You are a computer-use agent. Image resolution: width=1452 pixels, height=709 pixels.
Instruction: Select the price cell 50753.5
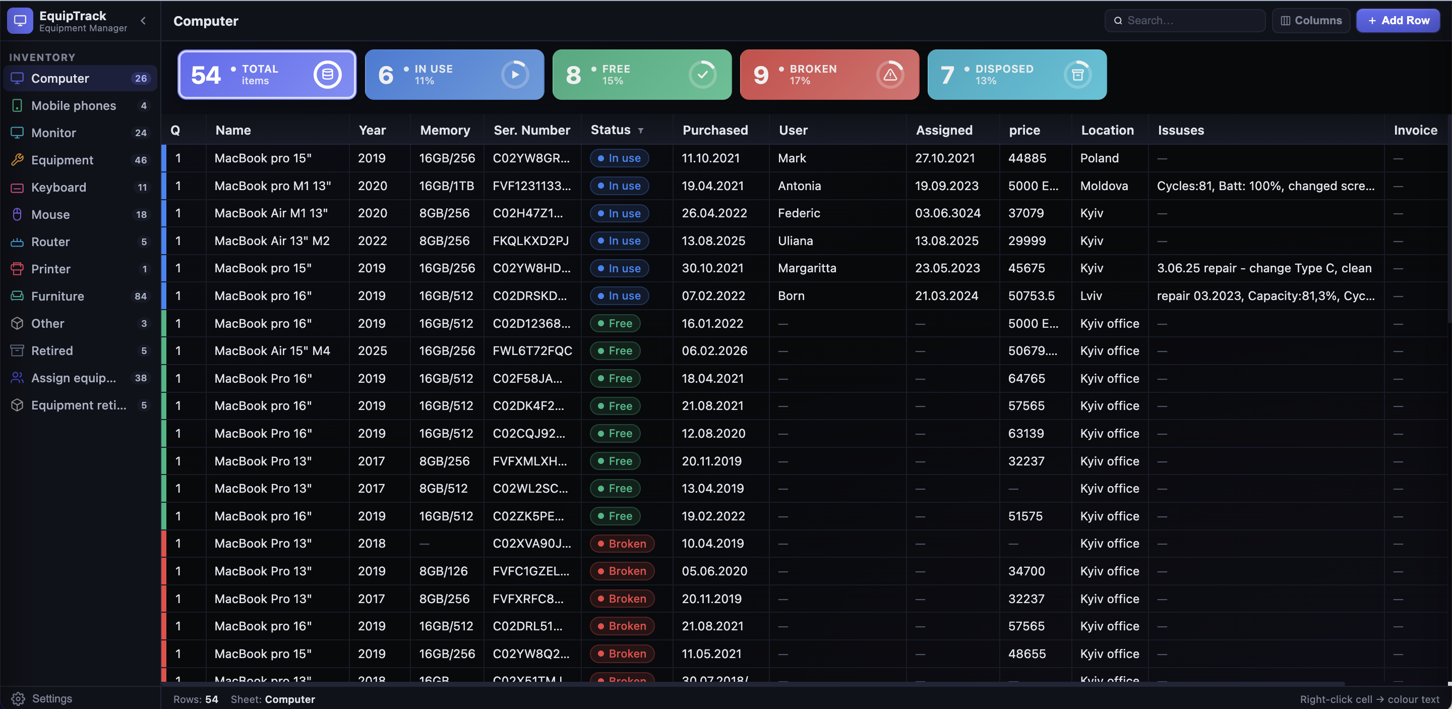tap(1035, 296)
